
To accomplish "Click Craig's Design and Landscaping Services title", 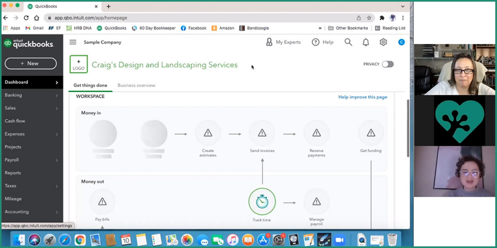I will point(165,65).
